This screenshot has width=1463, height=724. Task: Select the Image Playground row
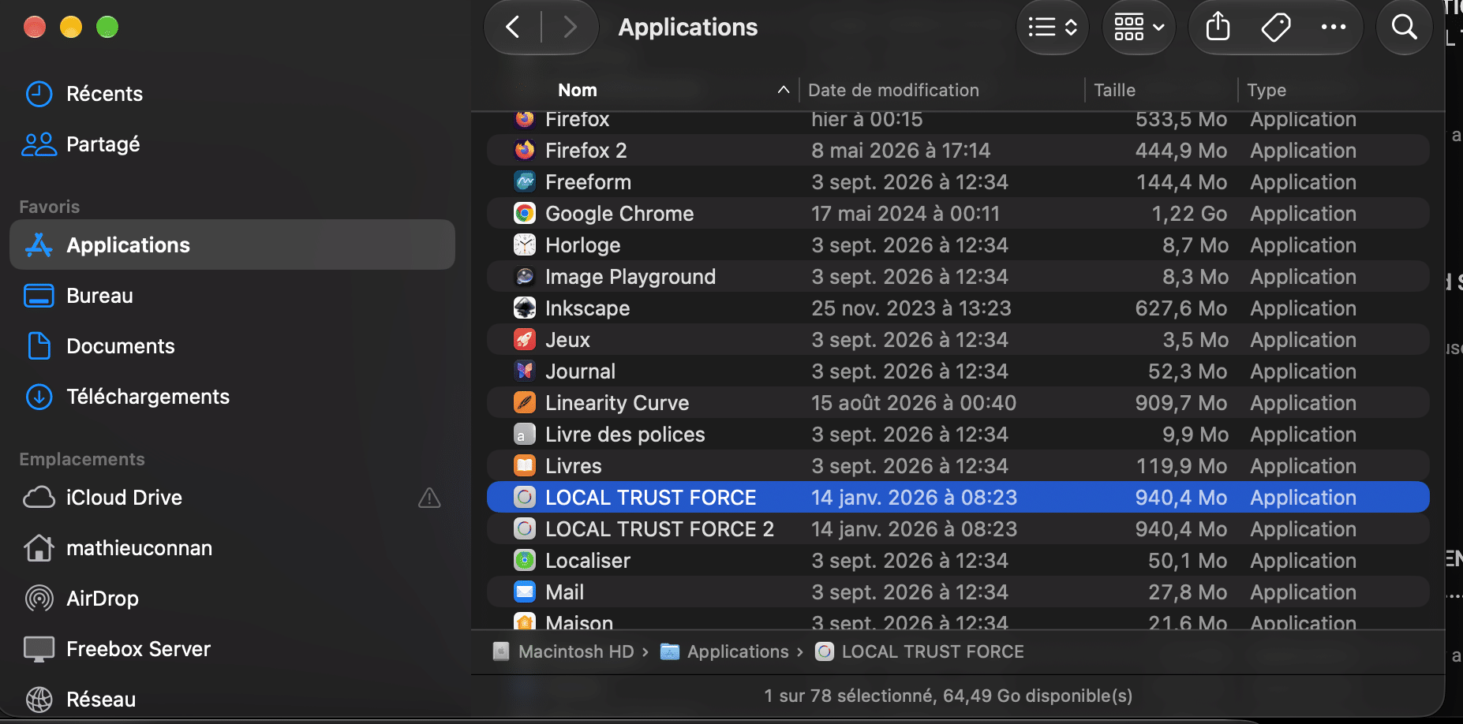tap(958, 277)
